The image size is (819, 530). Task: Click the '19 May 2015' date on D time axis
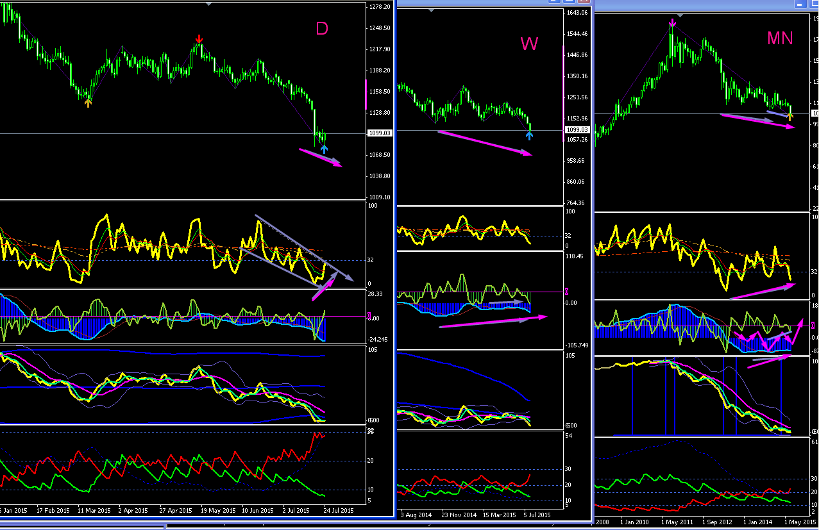217,511
